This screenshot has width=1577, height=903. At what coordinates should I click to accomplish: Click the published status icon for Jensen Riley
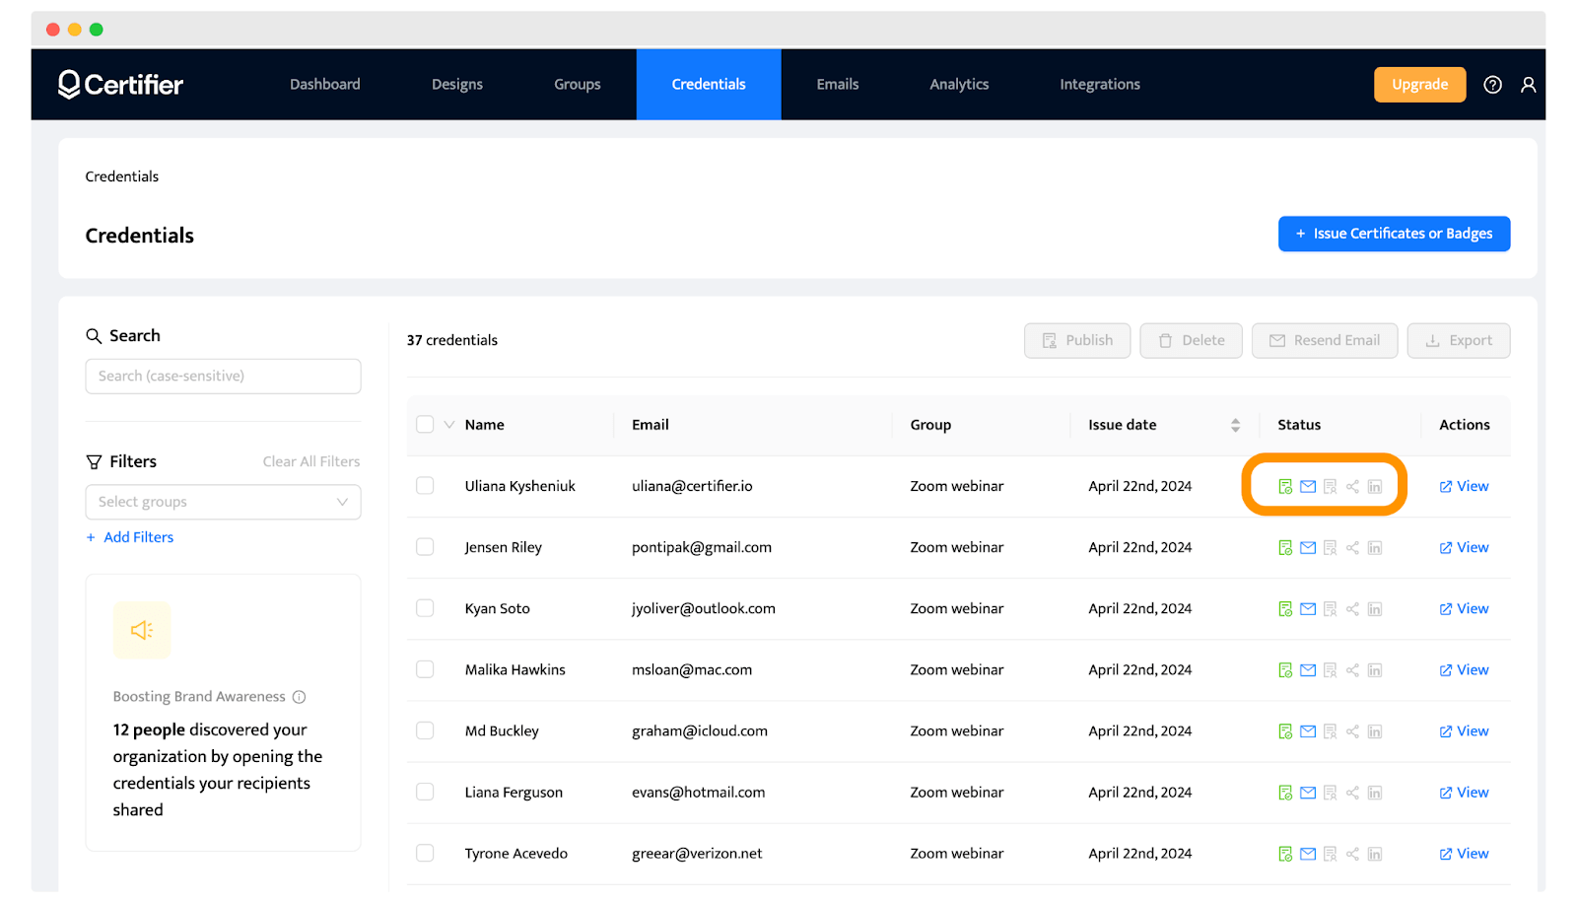1285,548
